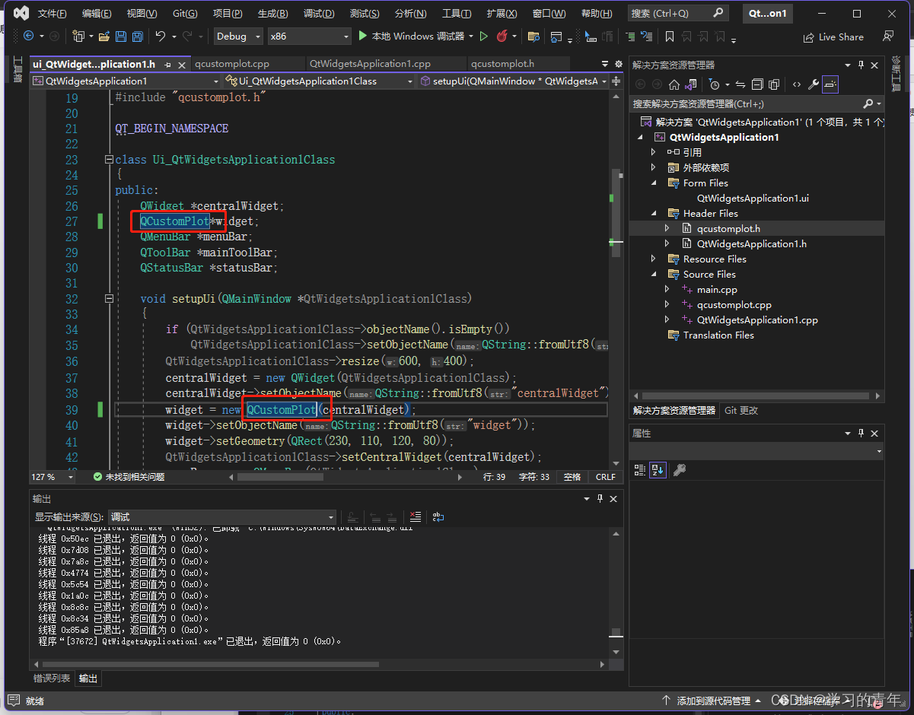This screenshot has width=914, height=715.
Task: Click sync with active document icon
Action: pyautogui.click(x=741, y=84)
